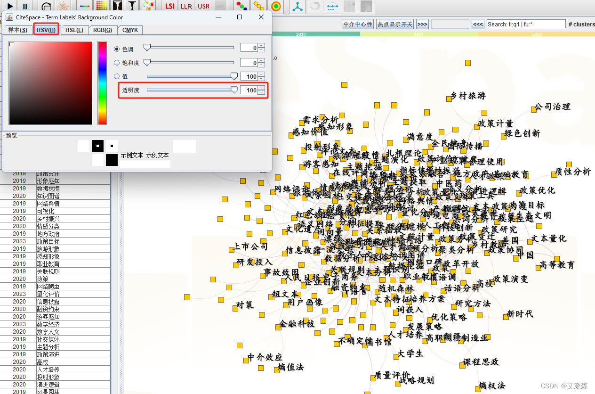The image size is (595, 394).
Task: Select the orange radial starburst layout icon
Action: 63,6
